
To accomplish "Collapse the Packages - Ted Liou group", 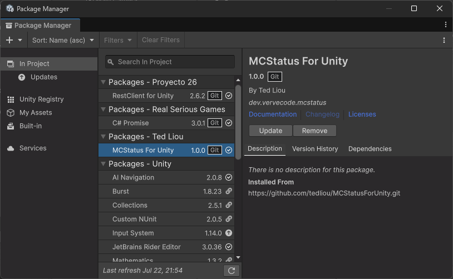I will (x=103, y=137).
